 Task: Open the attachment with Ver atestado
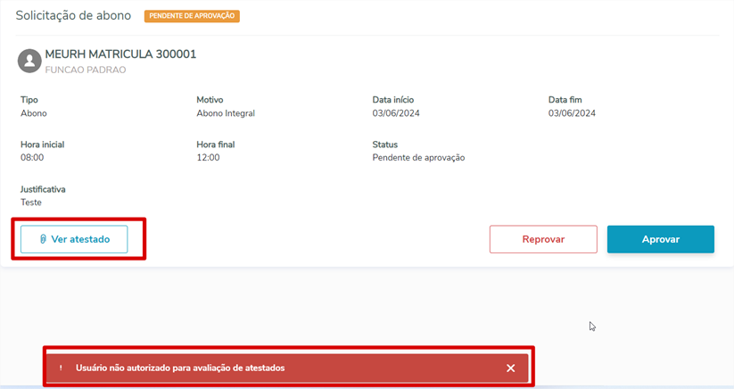pos(74,239)
